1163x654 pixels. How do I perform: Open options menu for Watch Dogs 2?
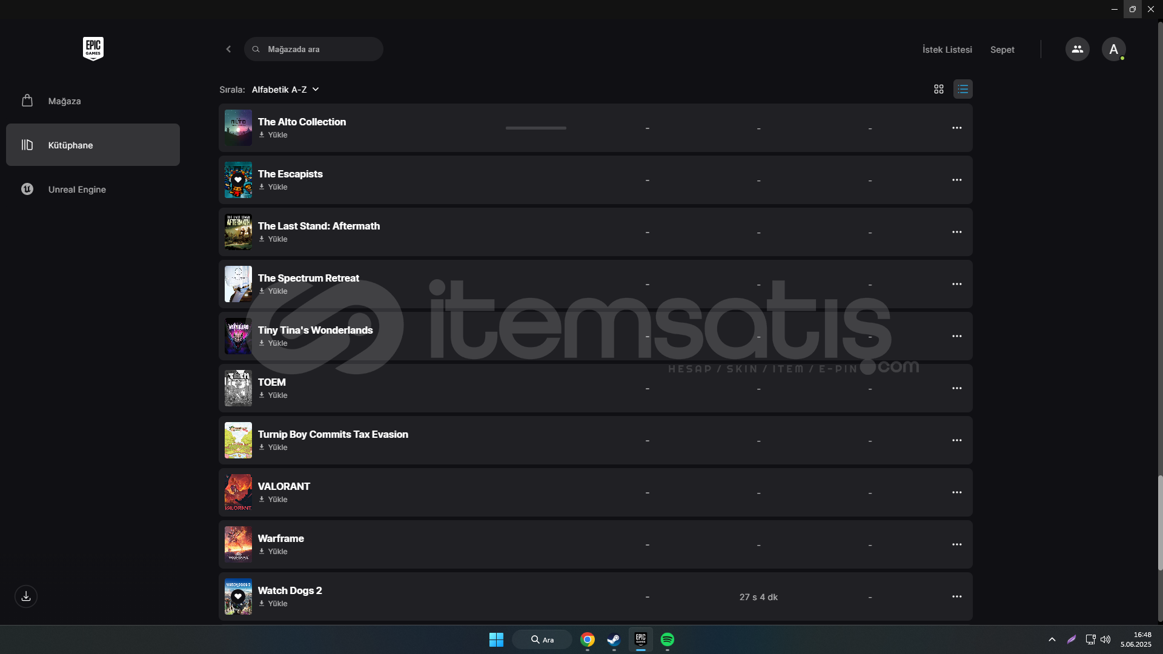tap(956, 596)
